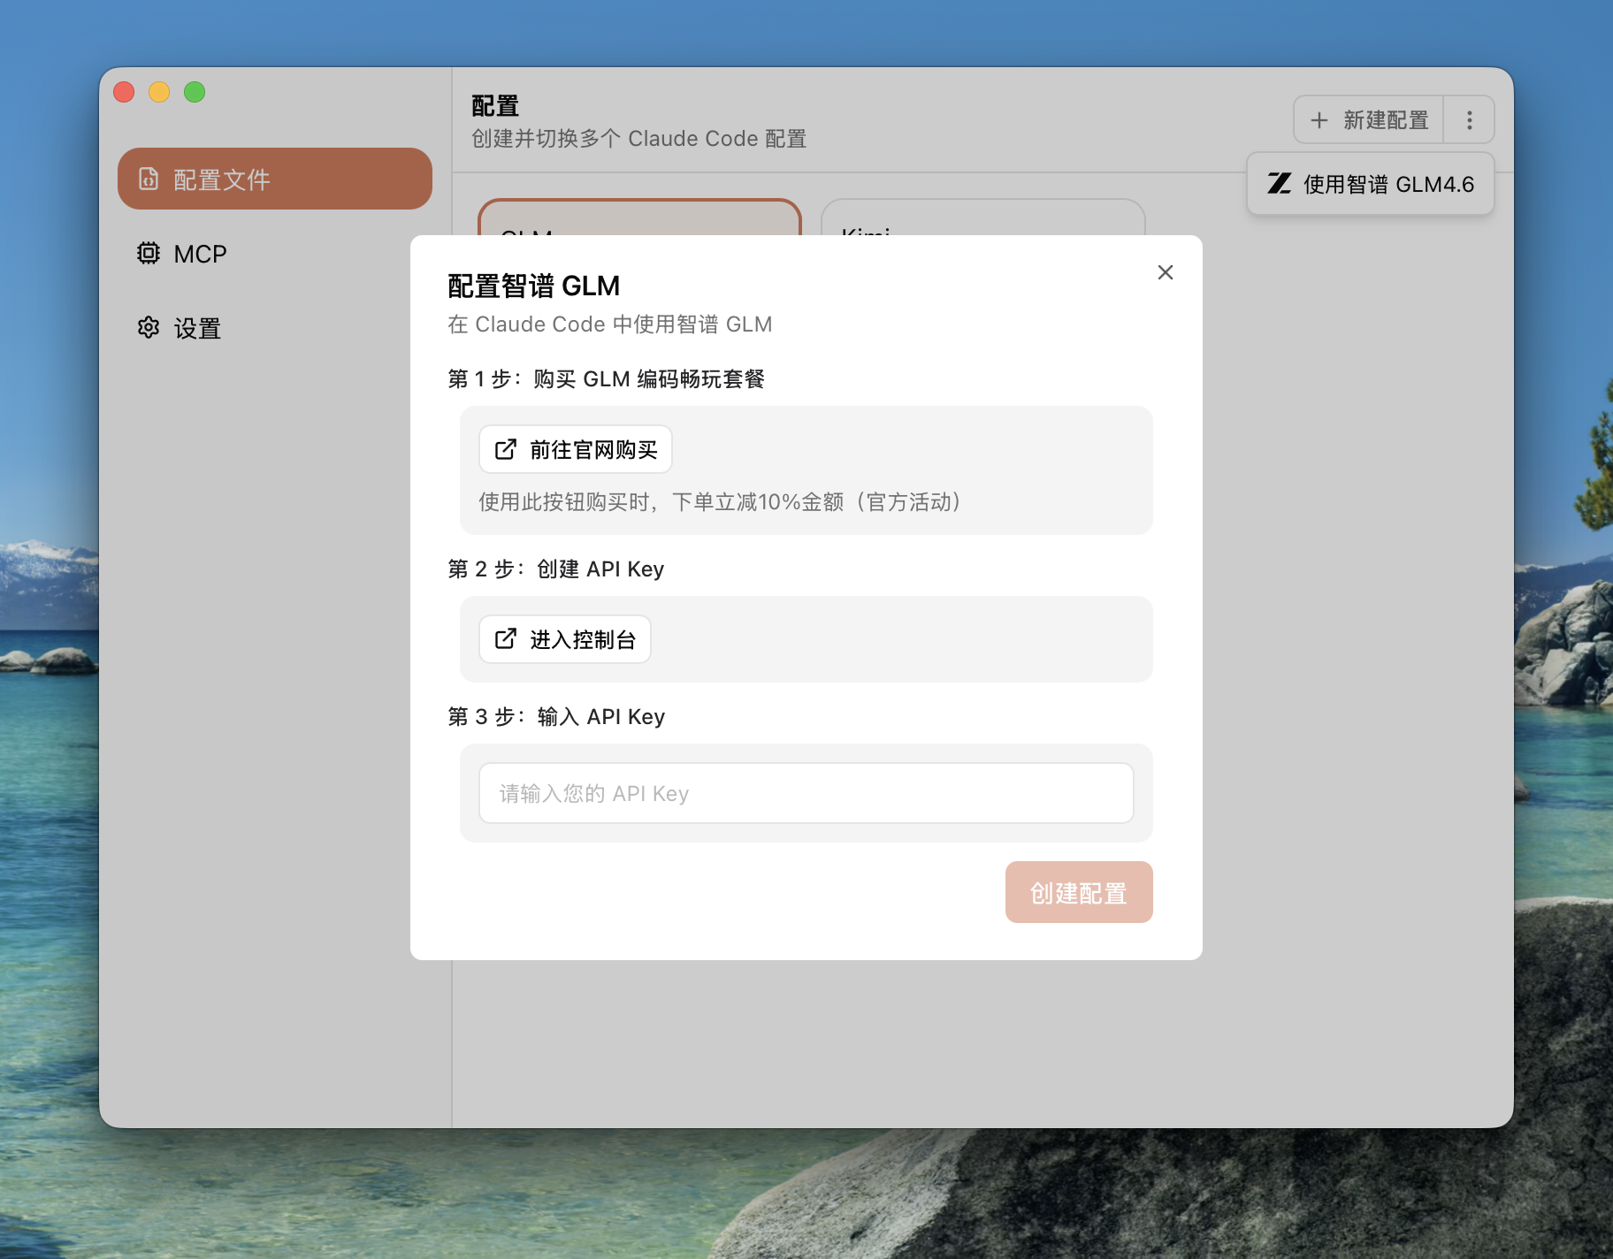
Task: Switch to the 设置 page label
Action: [197, 329]
